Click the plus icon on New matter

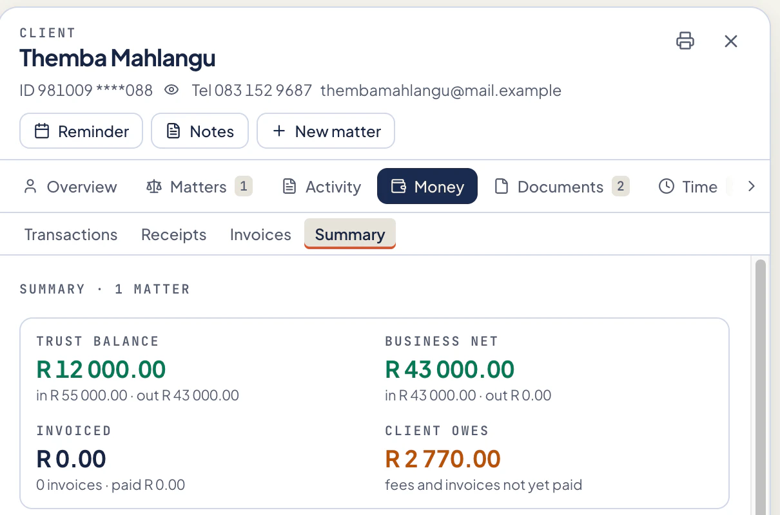point(278,131)
